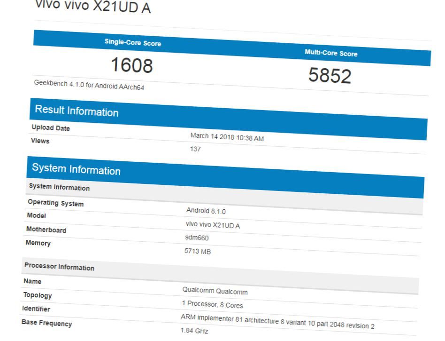Select the 'Identifier' row label
The width and height of the screenshot is (445, 341).
(36, 309)
